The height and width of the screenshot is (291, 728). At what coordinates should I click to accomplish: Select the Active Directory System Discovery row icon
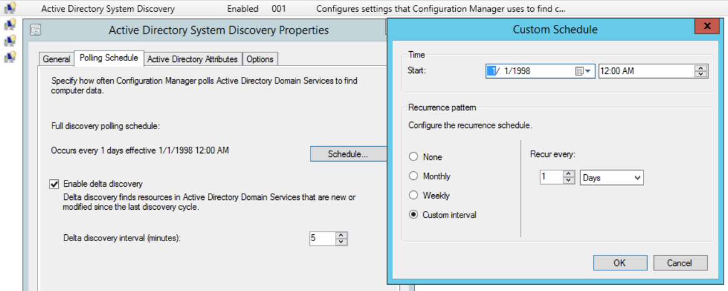click(10, 8)
